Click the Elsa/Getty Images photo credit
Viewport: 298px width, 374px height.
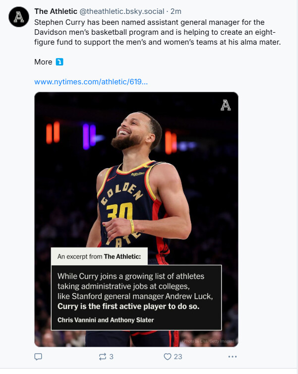click(x=208, y=341)
